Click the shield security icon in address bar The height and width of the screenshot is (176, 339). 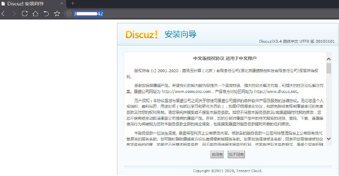click(69, 14)
